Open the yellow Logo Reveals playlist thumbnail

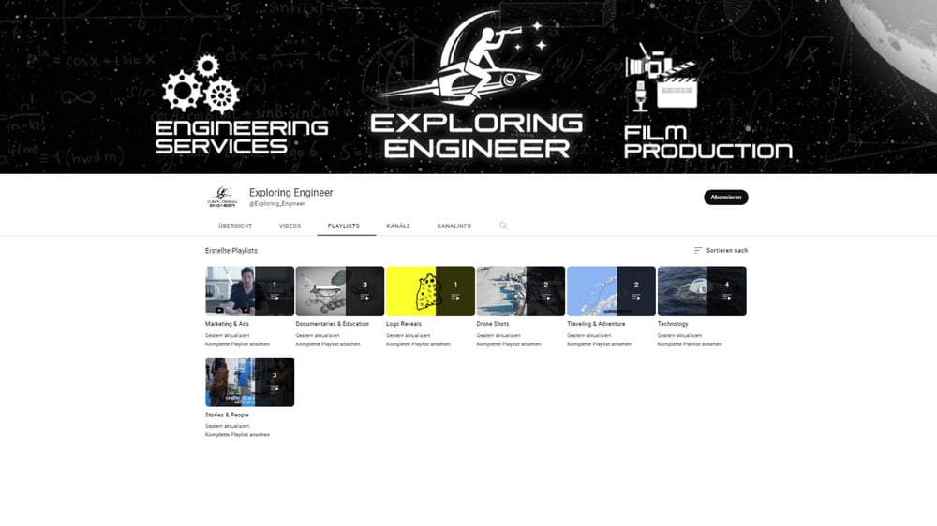pyautogui.click(x=430, y=291)
